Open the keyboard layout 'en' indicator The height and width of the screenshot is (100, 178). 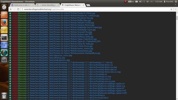(131, 2)
